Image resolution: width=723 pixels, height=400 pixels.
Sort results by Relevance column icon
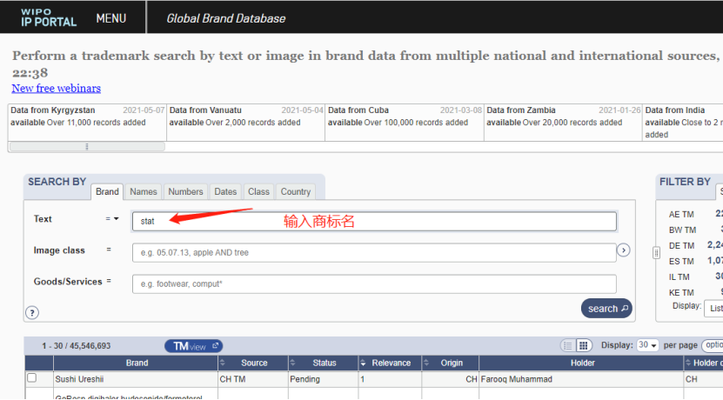coord(365,363)
